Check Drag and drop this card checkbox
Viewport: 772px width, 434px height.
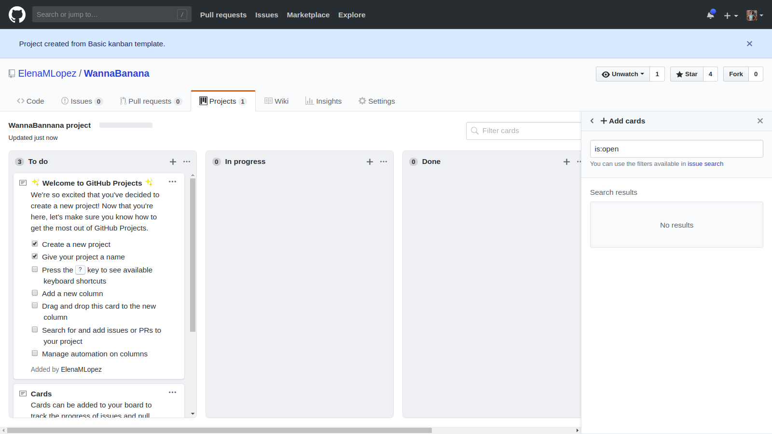pyautogui.click(x=35, y=305)
